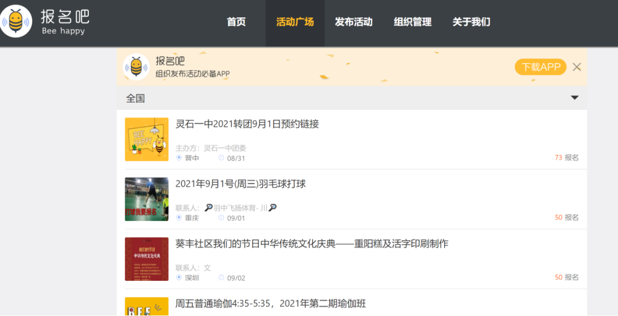
Task: Open the 发布活动 menu item
Action: 354,22
